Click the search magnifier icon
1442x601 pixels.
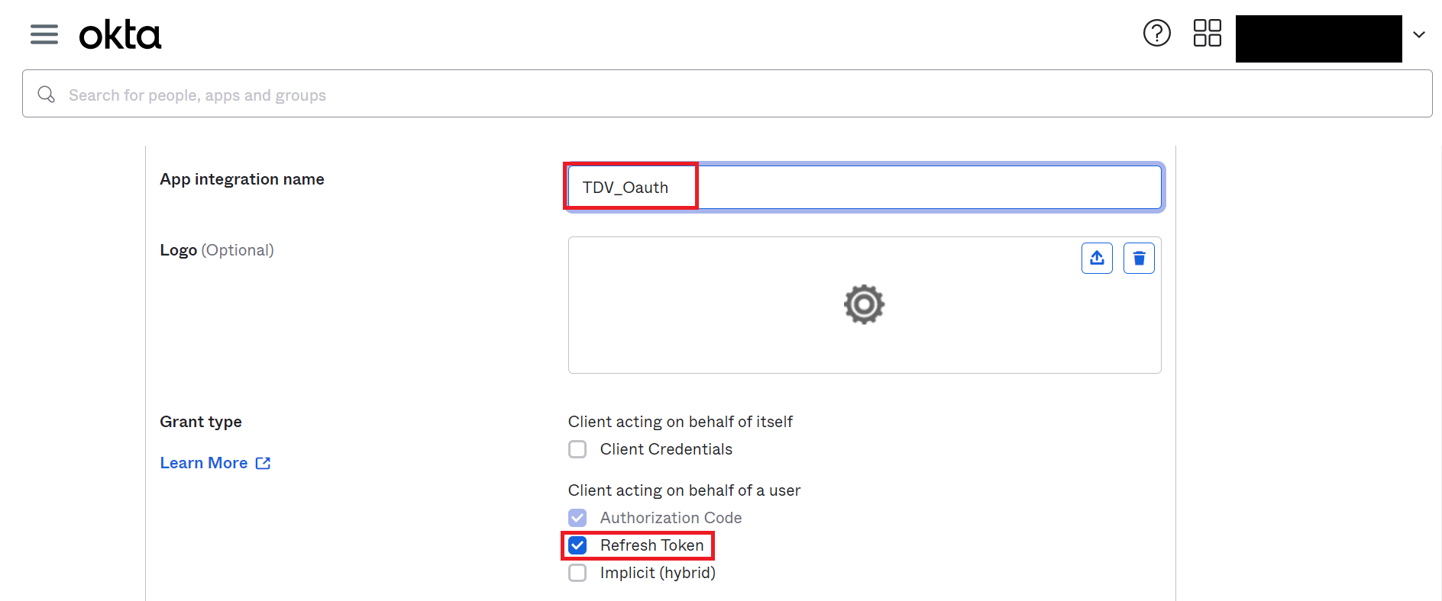click(47, 95)
